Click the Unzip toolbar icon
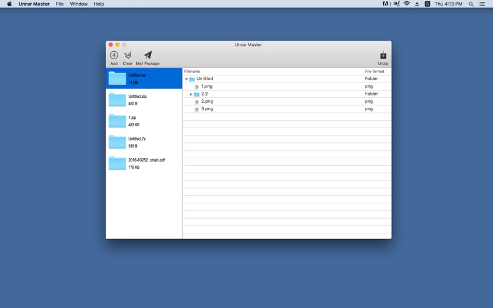 point(383,55)
